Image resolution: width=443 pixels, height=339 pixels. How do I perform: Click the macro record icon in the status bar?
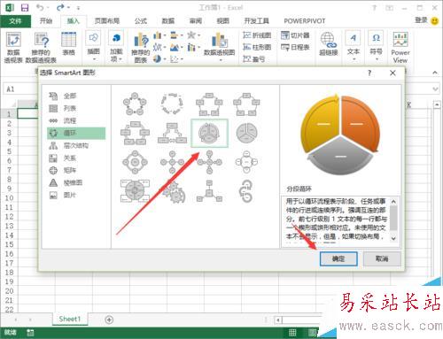coord(30,333)
